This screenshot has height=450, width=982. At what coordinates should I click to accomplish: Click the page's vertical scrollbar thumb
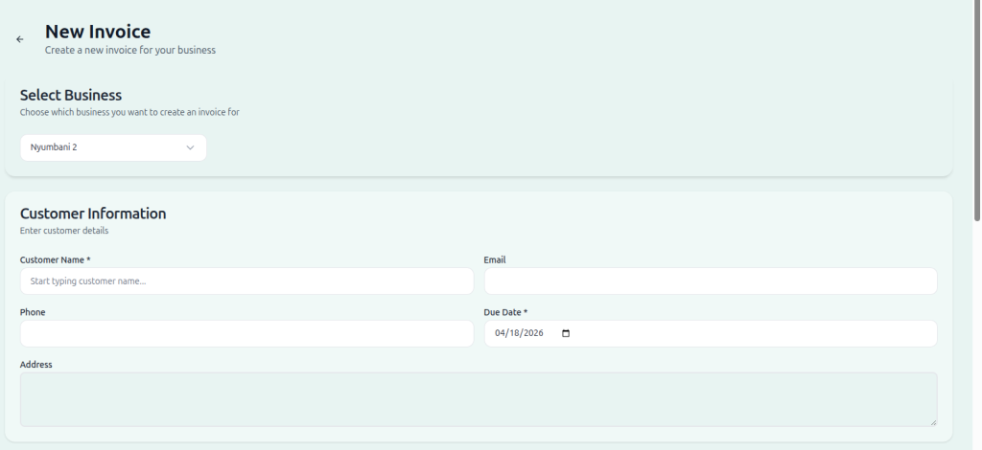pos(977,110)
